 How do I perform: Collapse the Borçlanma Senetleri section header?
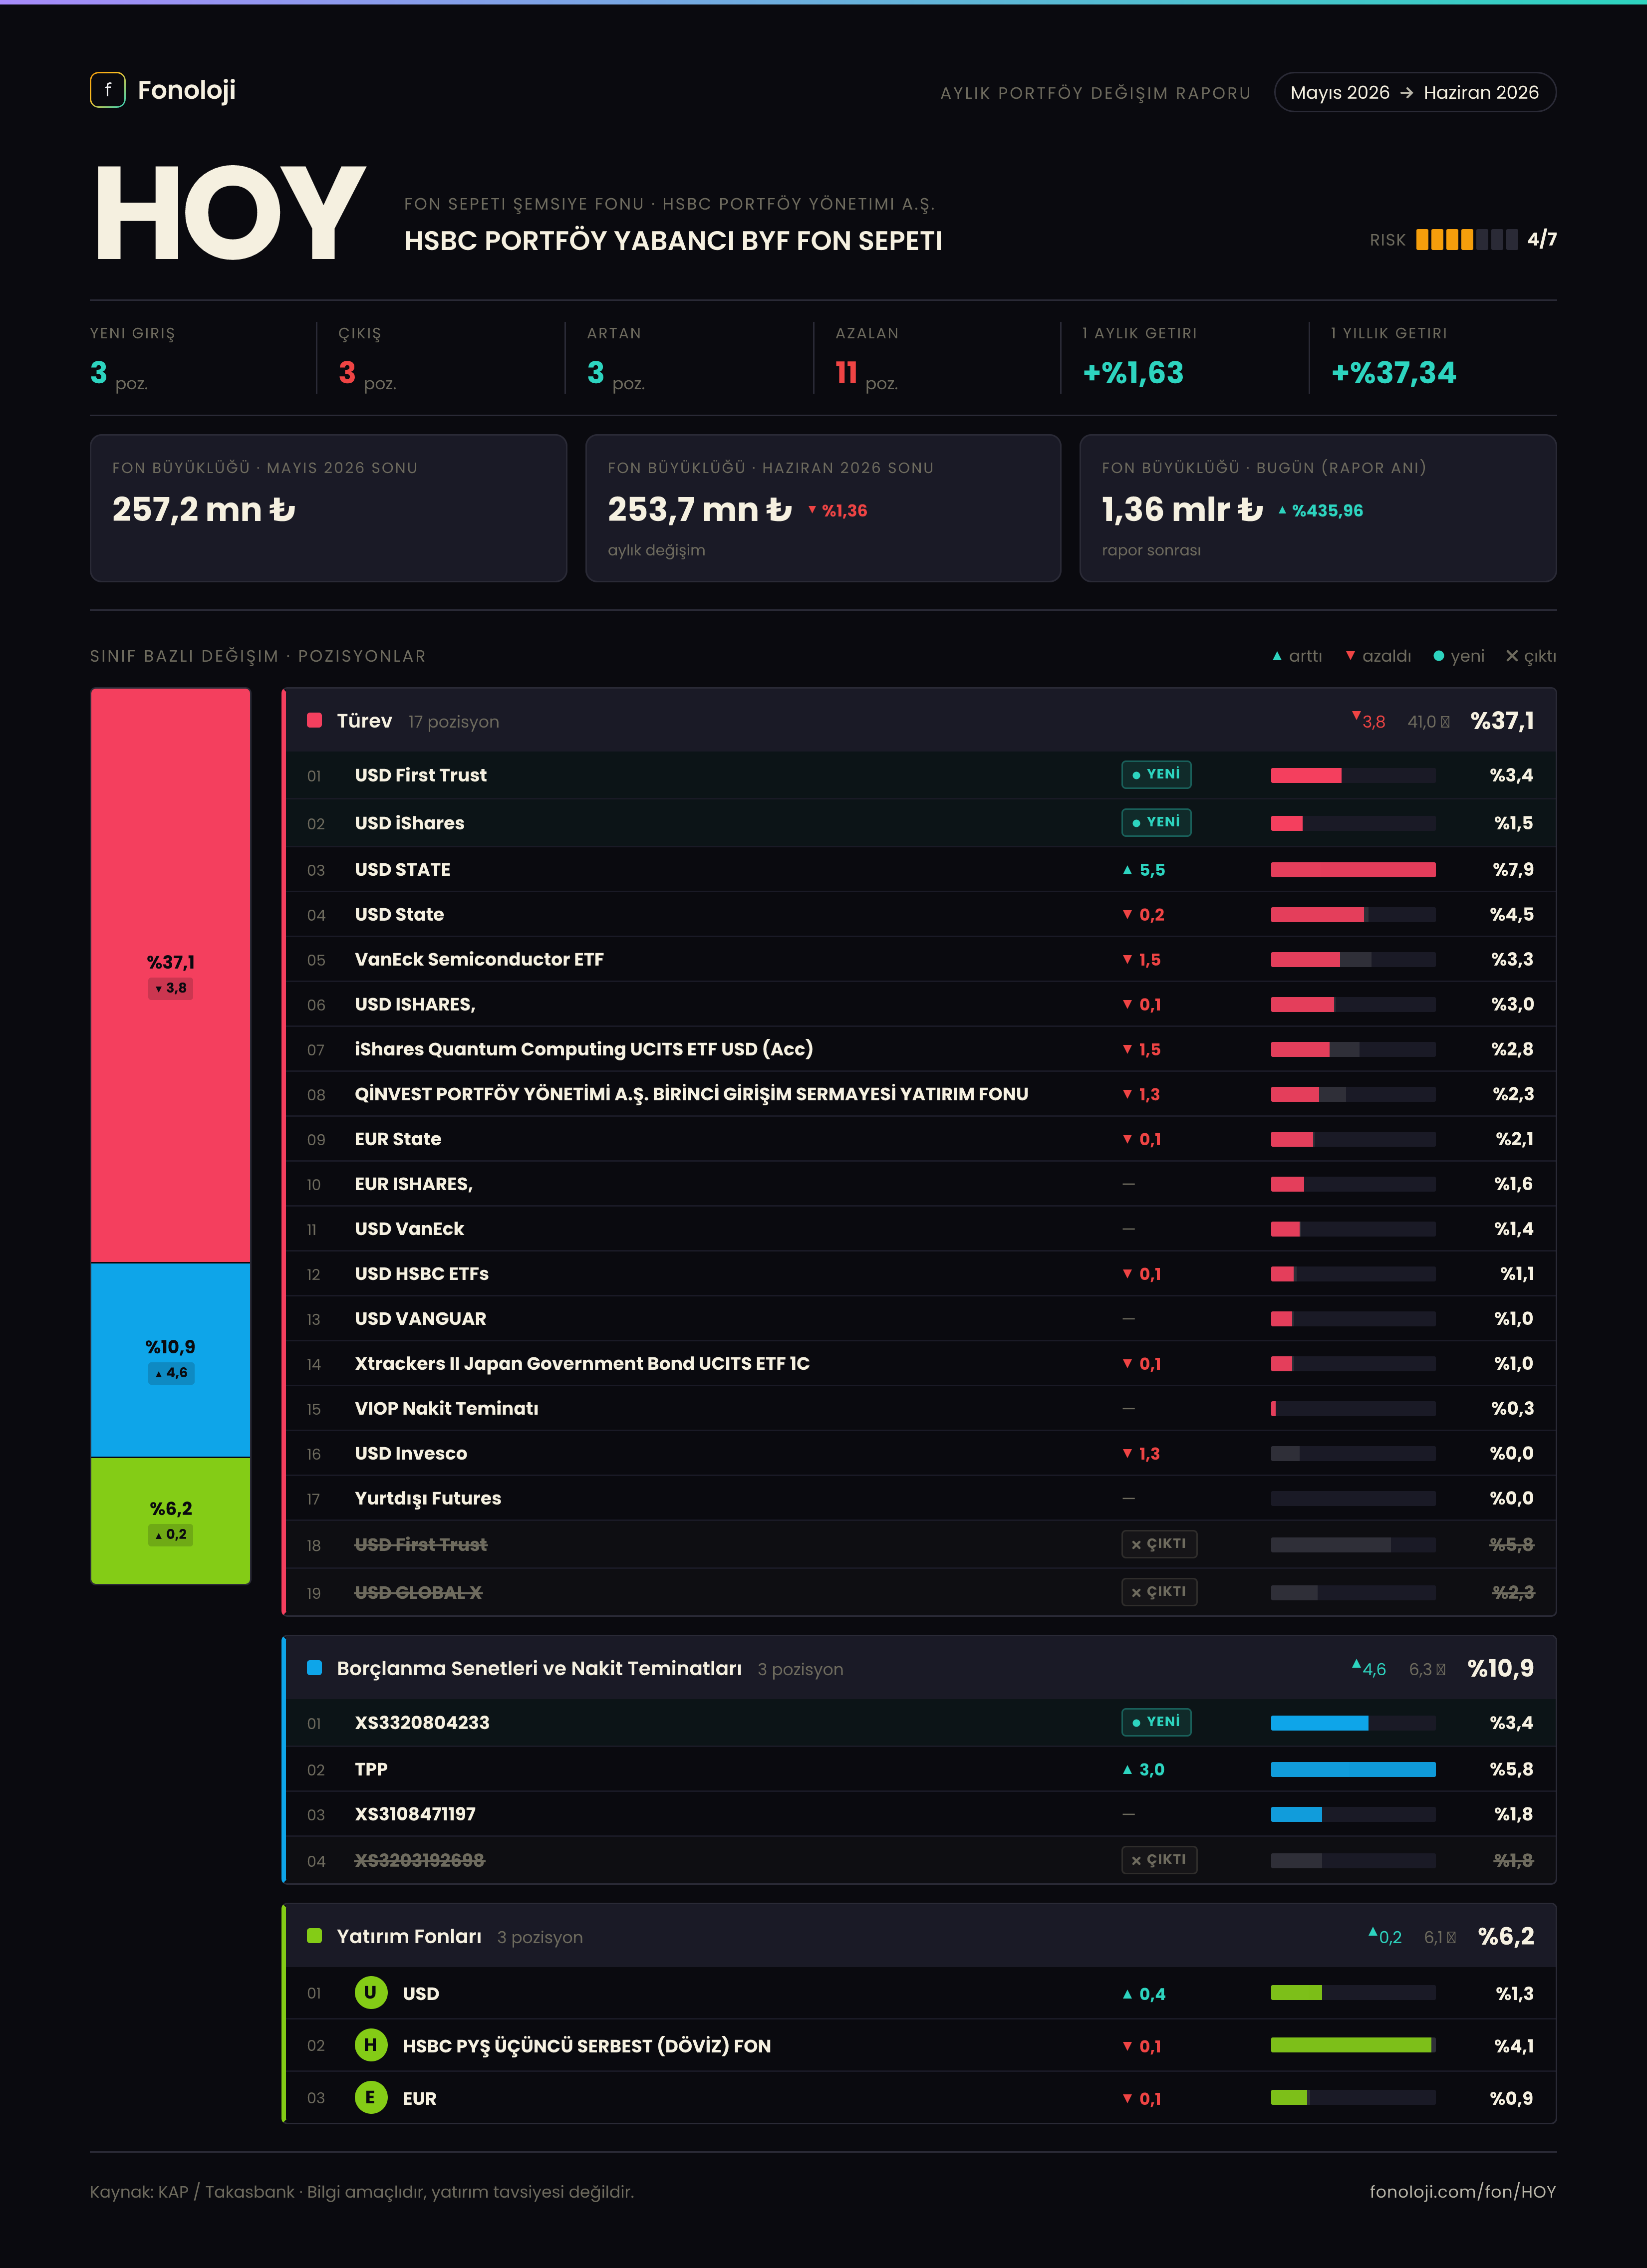pos(921,1668)
